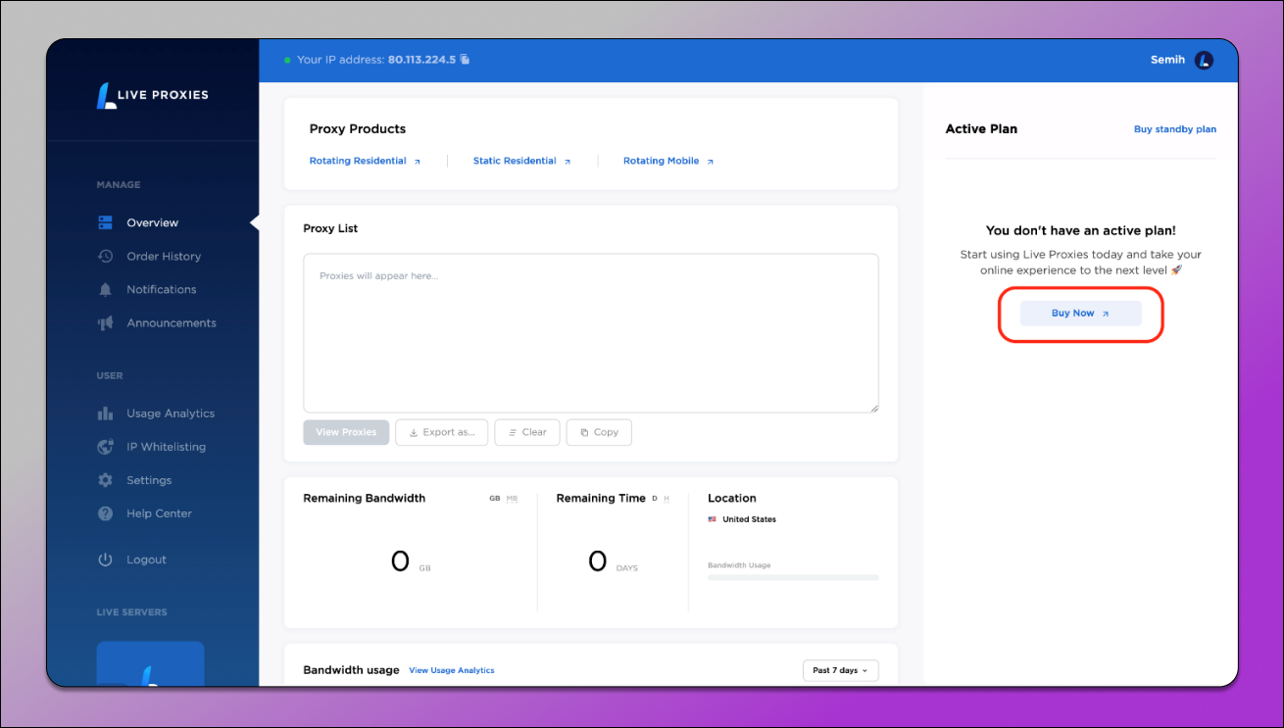Click the Copy button below Proxy List

pos(599,432)
